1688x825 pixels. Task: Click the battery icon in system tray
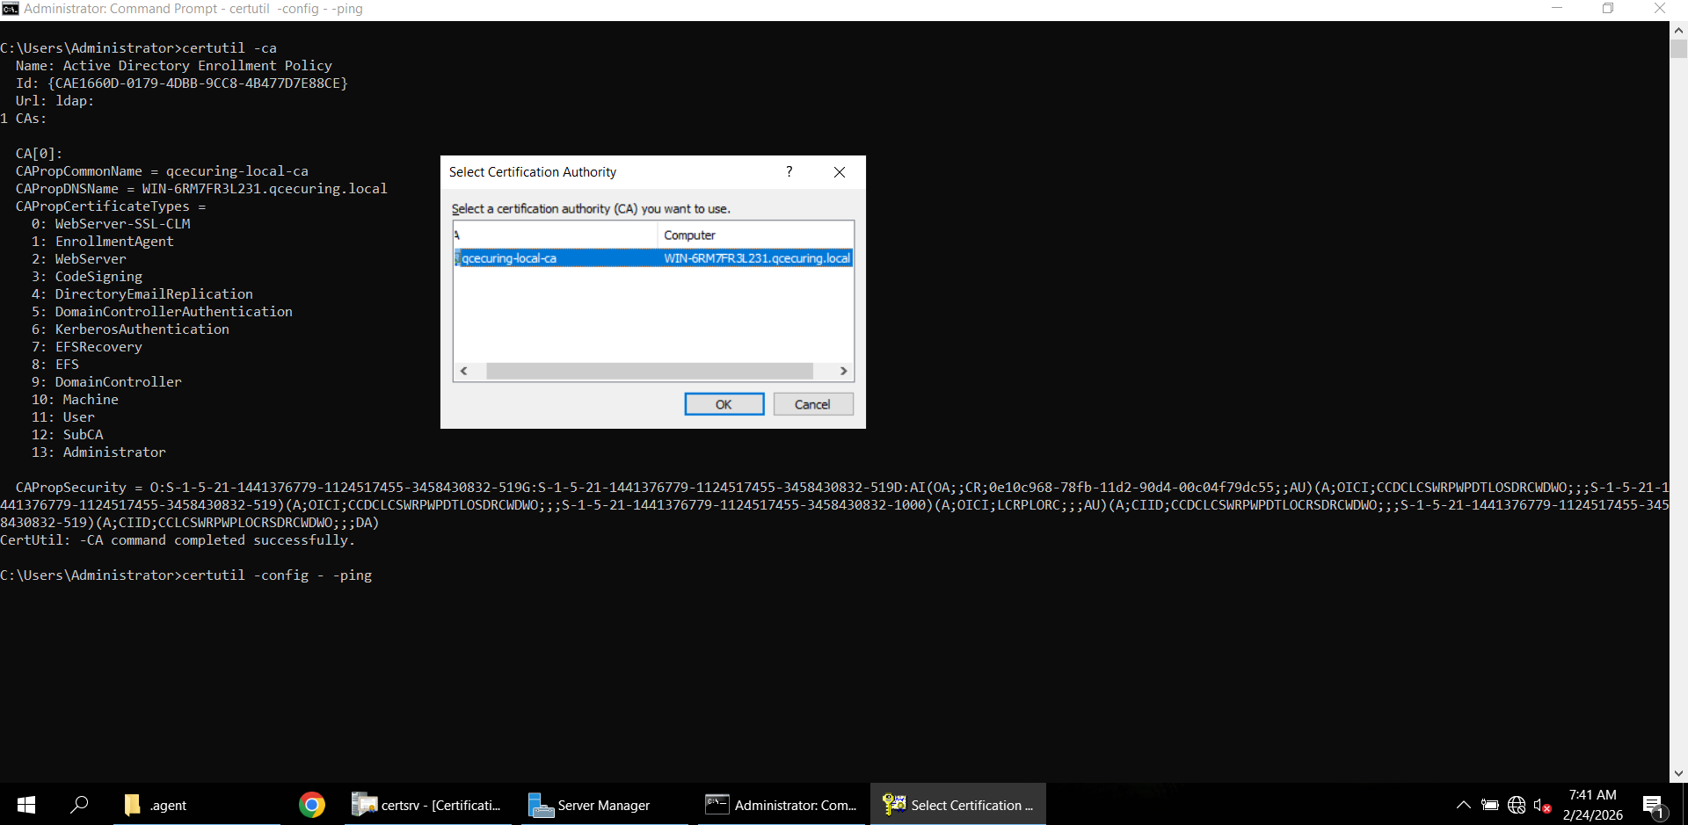click(1490, 804)
